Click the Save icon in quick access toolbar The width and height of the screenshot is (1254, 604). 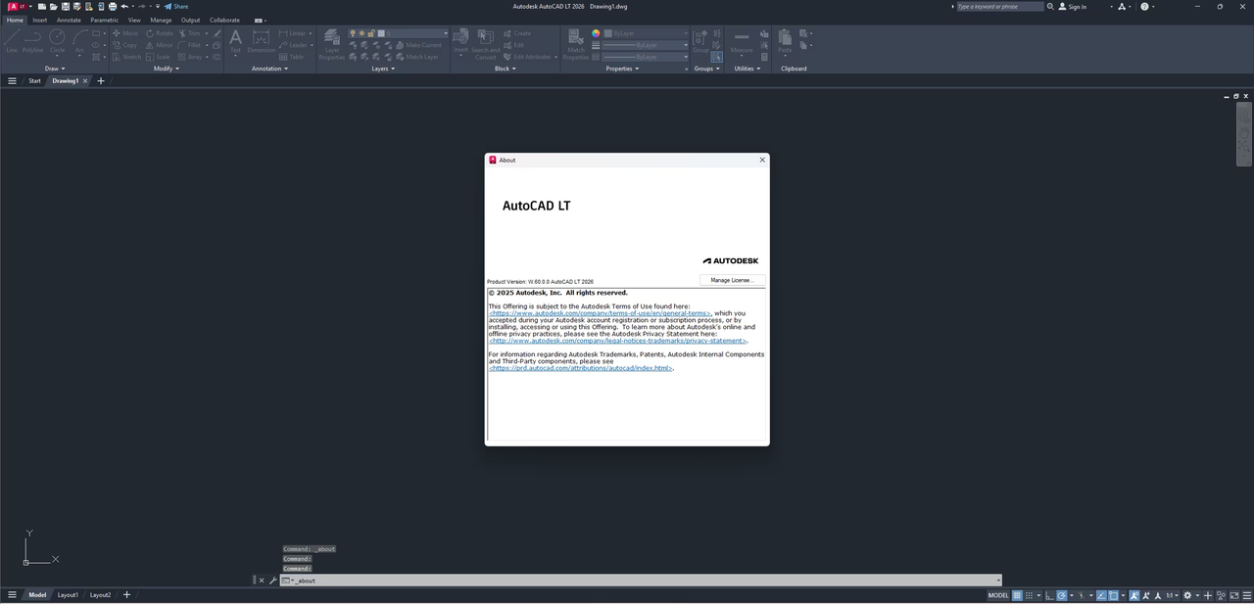click(x=66, y=6)
